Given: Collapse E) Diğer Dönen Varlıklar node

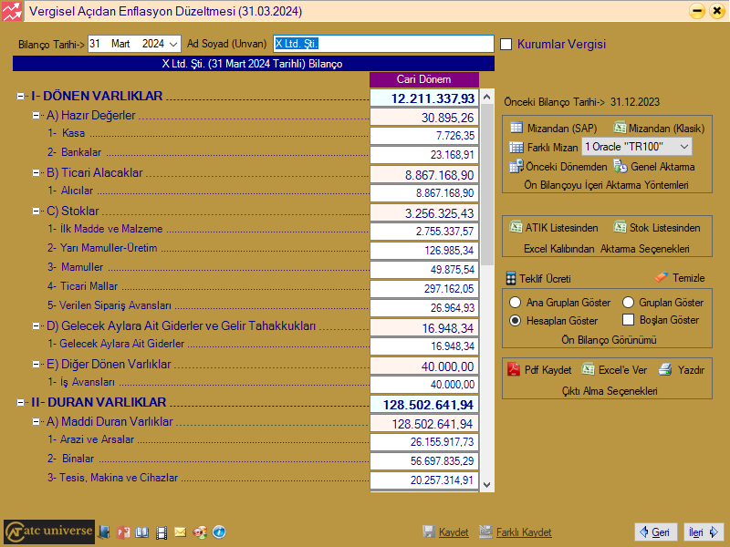Looking at the screenshot, I should 36,364.
